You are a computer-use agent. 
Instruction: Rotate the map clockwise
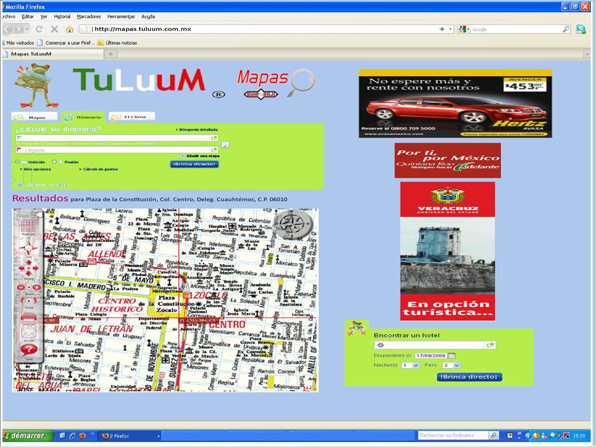click(34, 301)
